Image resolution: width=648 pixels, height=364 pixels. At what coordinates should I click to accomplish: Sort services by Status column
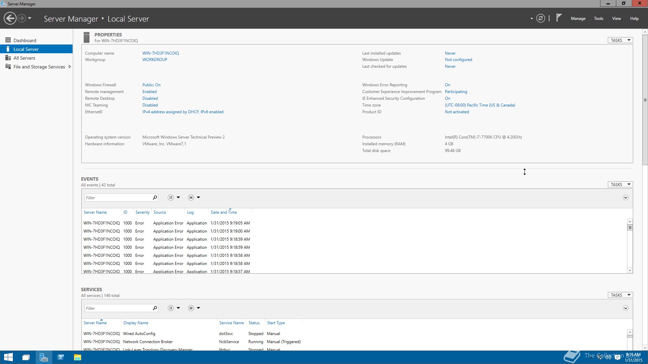[x=254, y=323]
